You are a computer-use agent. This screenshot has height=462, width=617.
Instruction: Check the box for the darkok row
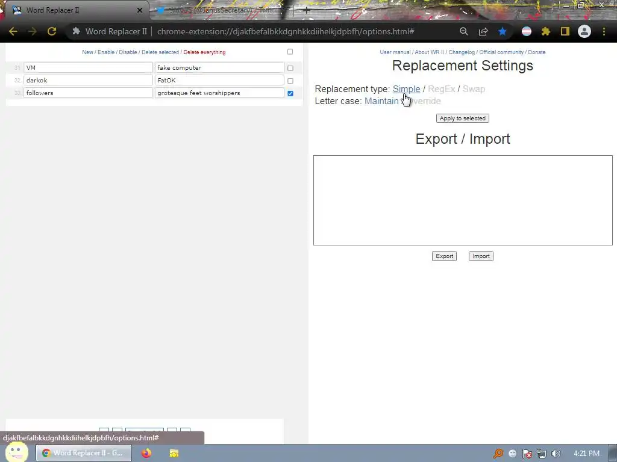click(290, 81)
